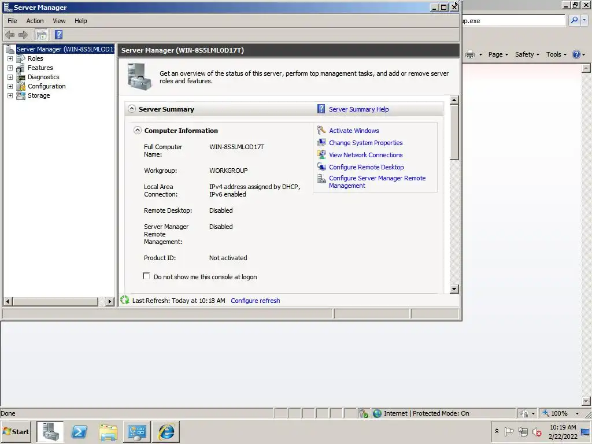Screen dimensions: 592x444
Task: Click the Forward arrow in Server Manager toolbar
Action: pos(23,35)
